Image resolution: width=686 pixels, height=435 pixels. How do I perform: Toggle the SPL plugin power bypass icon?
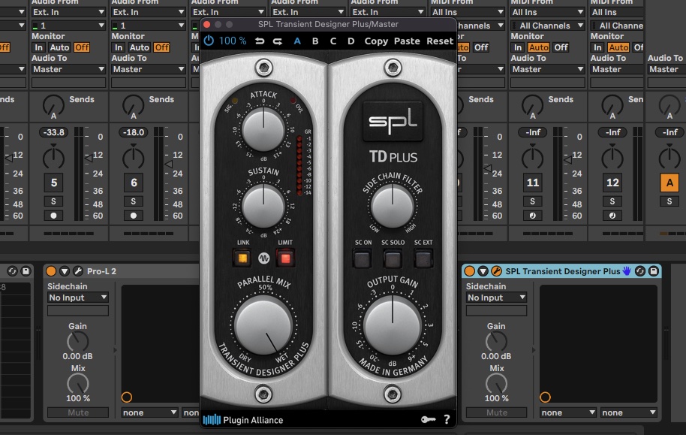click(209, 41)
